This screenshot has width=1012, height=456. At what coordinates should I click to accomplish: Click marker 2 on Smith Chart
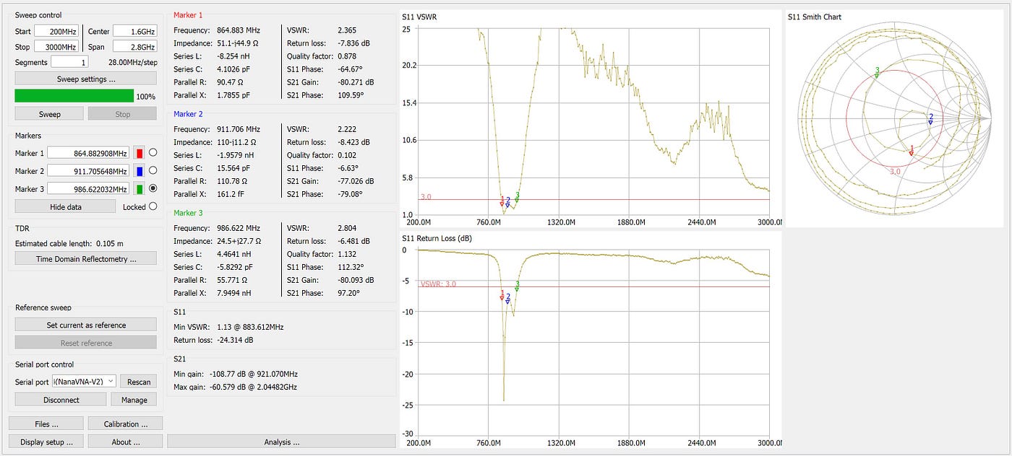[x=930, y=119]
